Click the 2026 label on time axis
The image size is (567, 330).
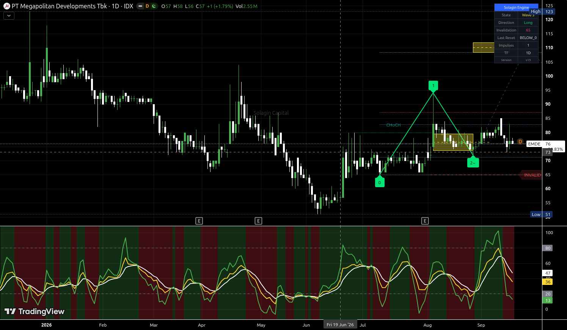tap(46, 325)
